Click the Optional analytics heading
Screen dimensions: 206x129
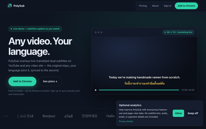tap(130, 105)
